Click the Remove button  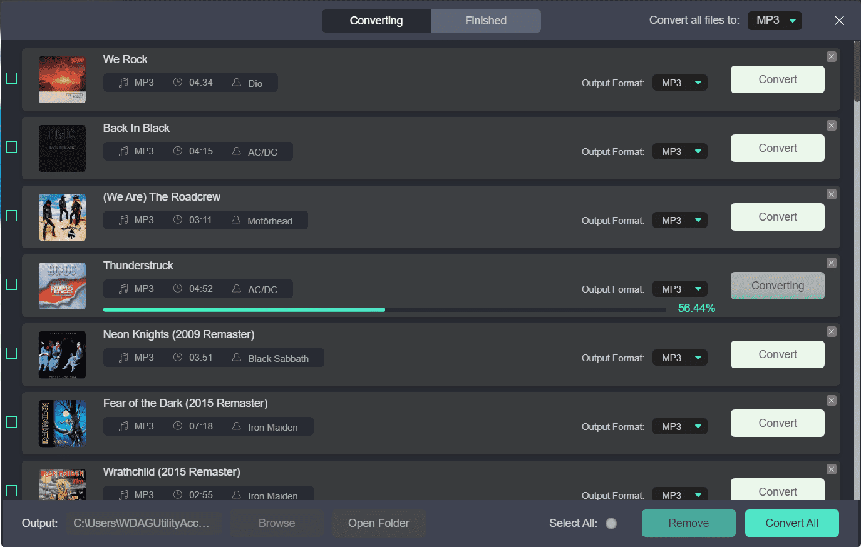[689, 523]
